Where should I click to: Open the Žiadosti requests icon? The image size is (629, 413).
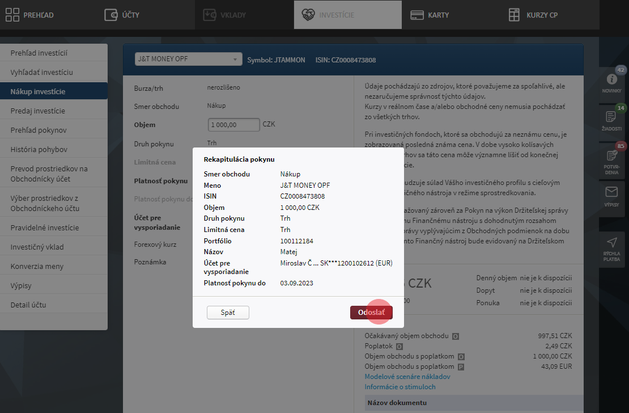(611, 120)
